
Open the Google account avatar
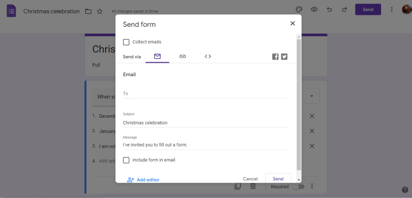407,9
